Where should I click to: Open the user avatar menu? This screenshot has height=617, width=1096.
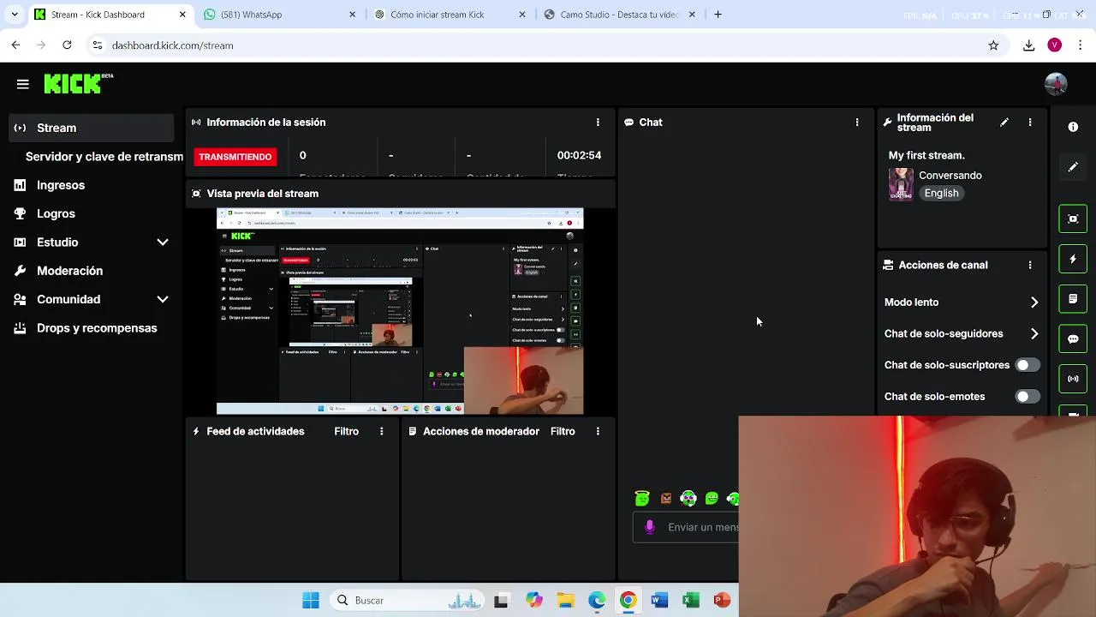pyautogui.click(x=1056, y=83)
